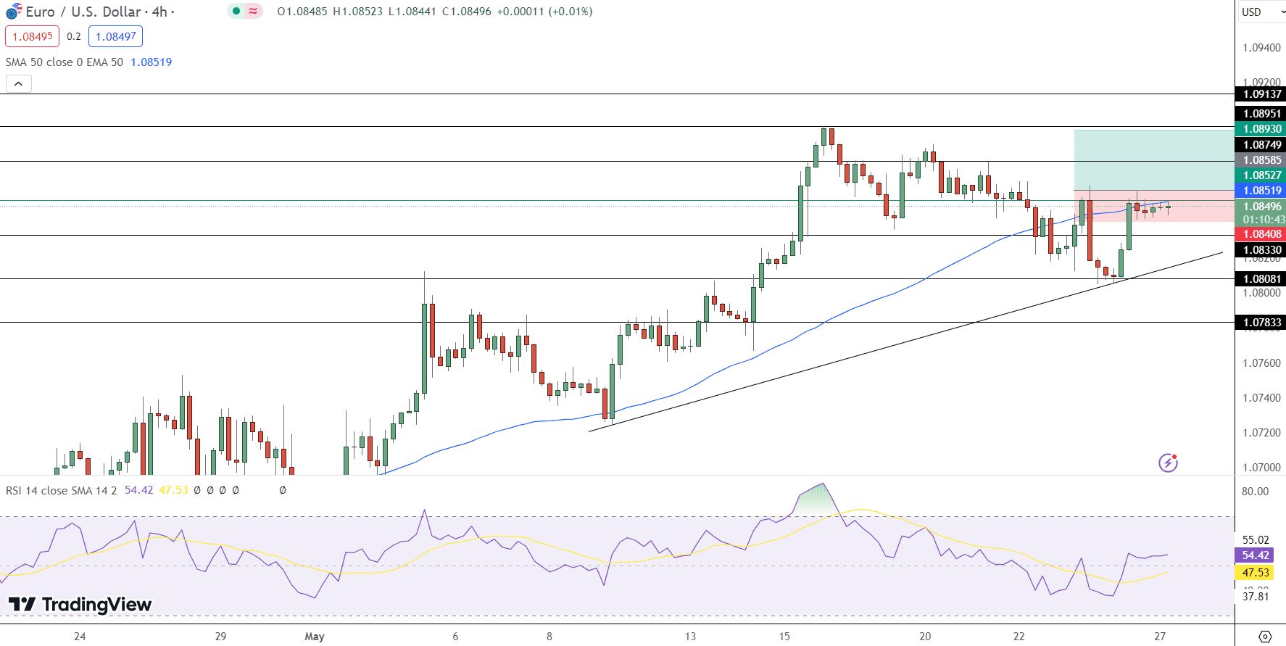
Task: Click the yellow 47.53 RSI axis label
Action: click(1255, 573)
